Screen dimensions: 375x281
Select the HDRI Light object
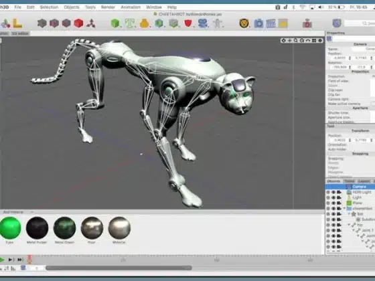pos(362,192)
